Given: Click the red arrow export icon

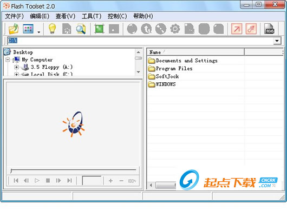Looking at the screenshot, I should pyautogui.click(x=237, y=29).
